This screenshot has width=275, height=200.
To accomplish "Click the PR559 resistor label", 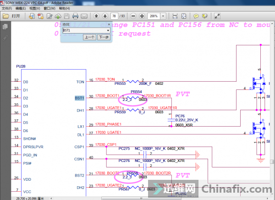I will (x=120, y=112).
